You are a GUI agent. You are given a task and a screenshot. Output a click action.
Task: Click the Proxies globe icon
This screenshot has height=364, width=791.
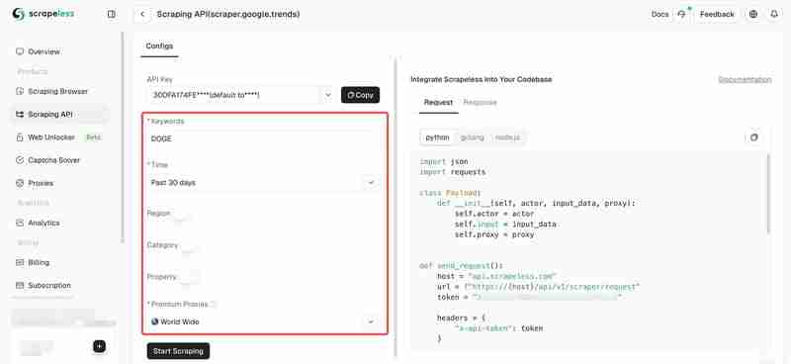20,183
